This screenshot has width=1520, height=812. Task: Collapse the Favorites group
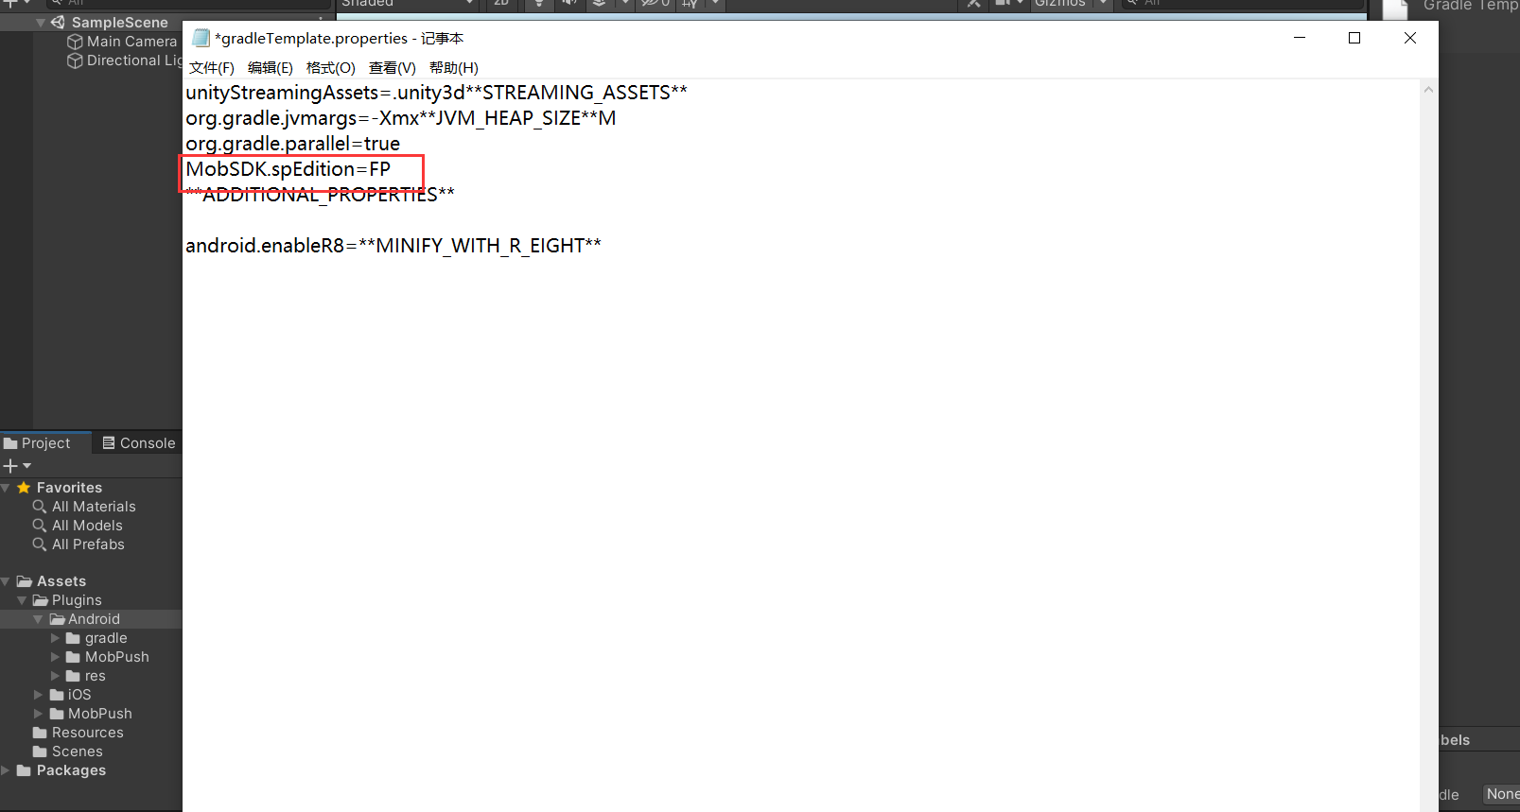[6, 488]
